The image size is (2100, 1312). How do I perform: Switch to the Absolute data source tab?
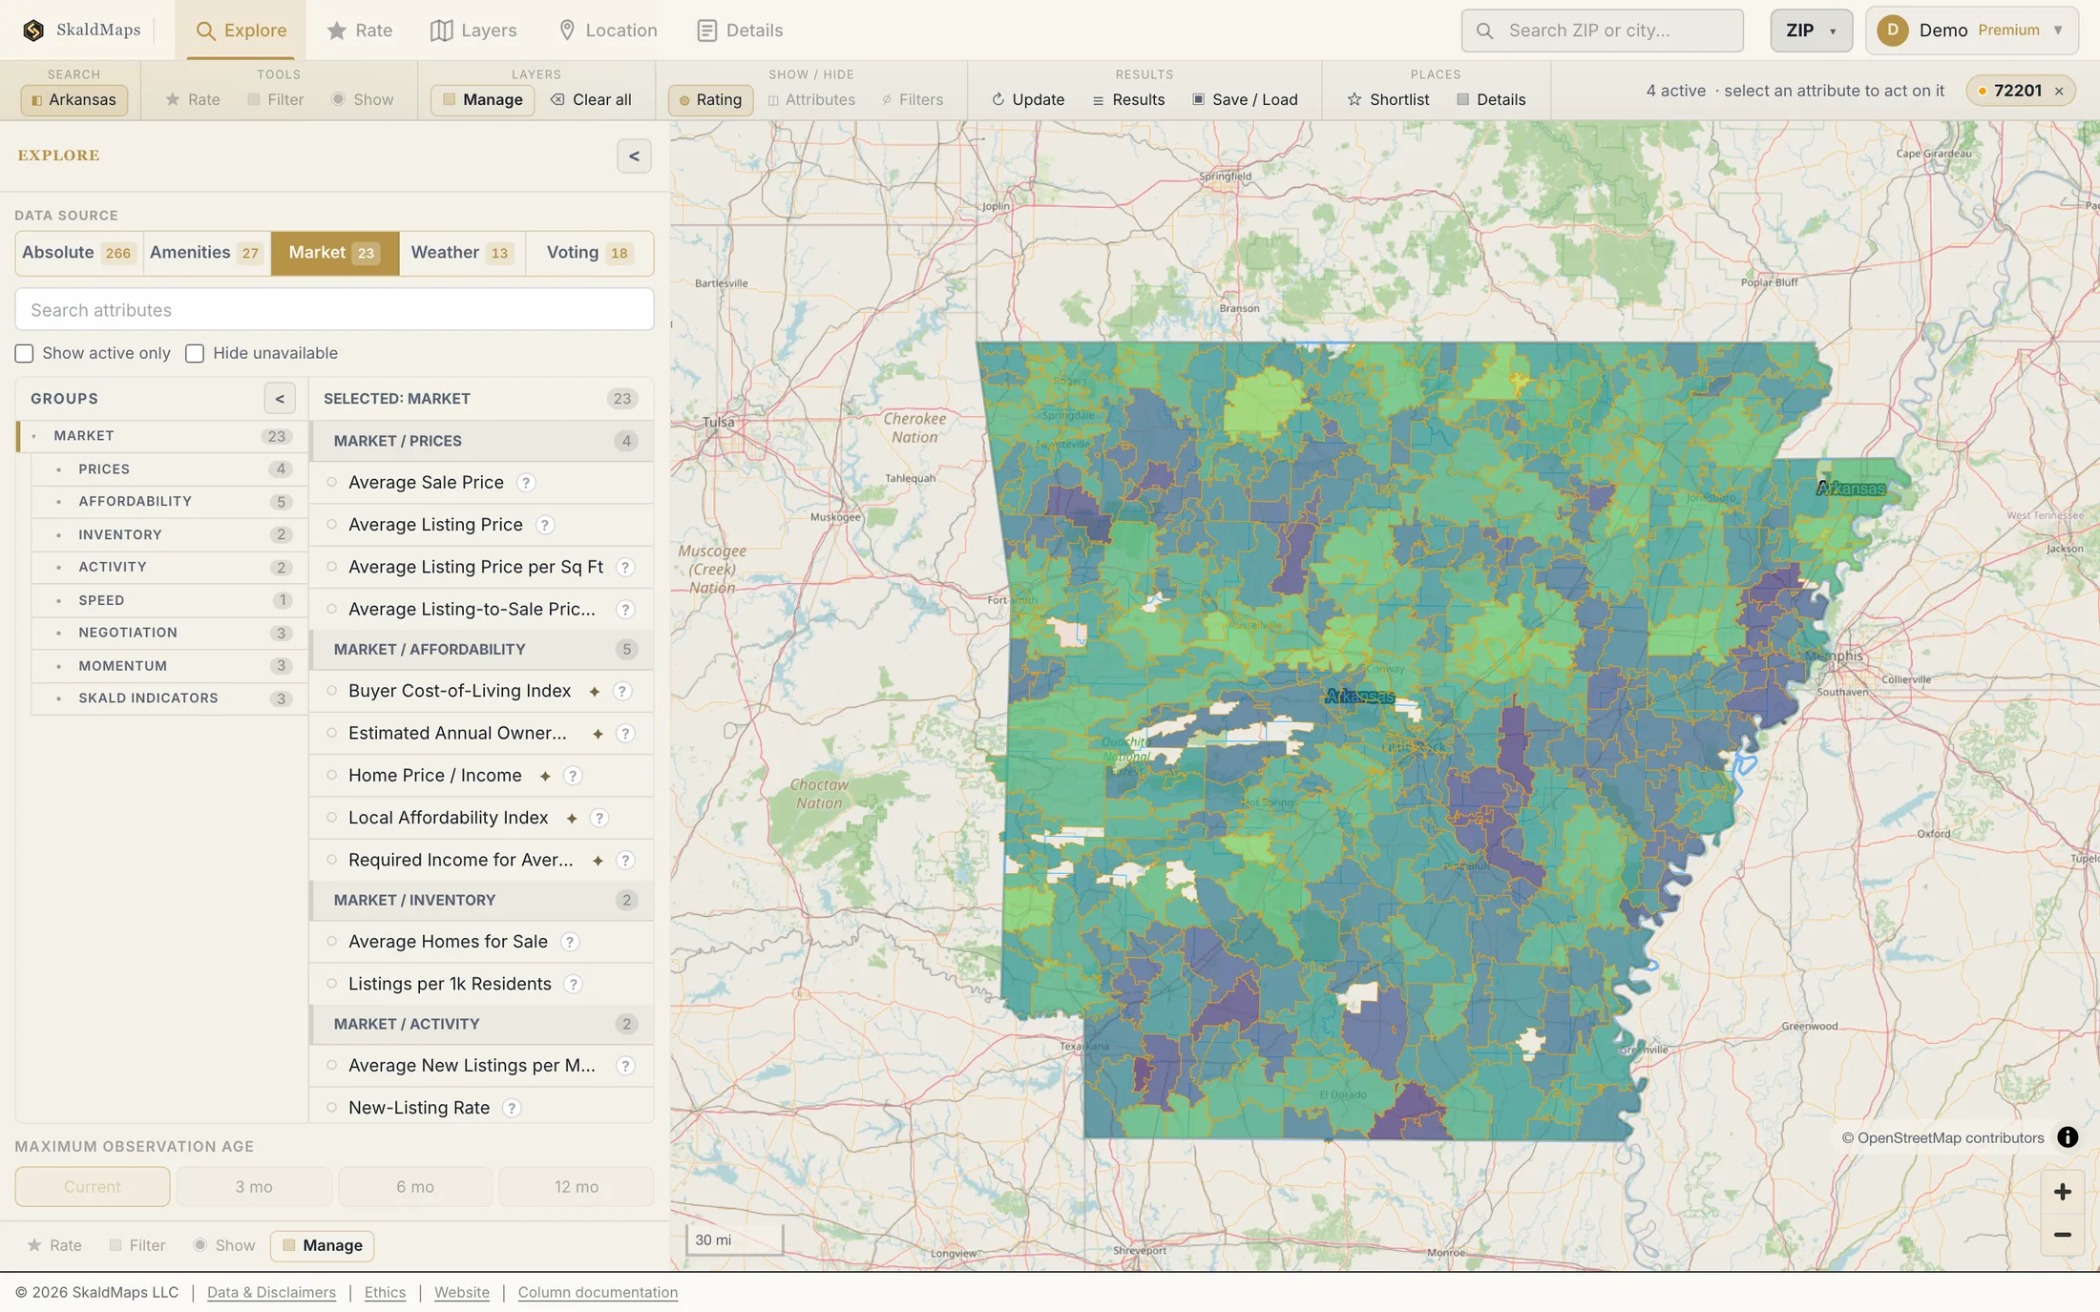[78, 253]
